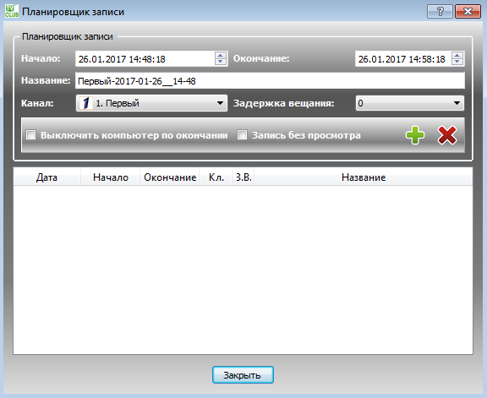Increase the Начало time with up arrow
The image size is (487, 398).
(x=221, y=55)
